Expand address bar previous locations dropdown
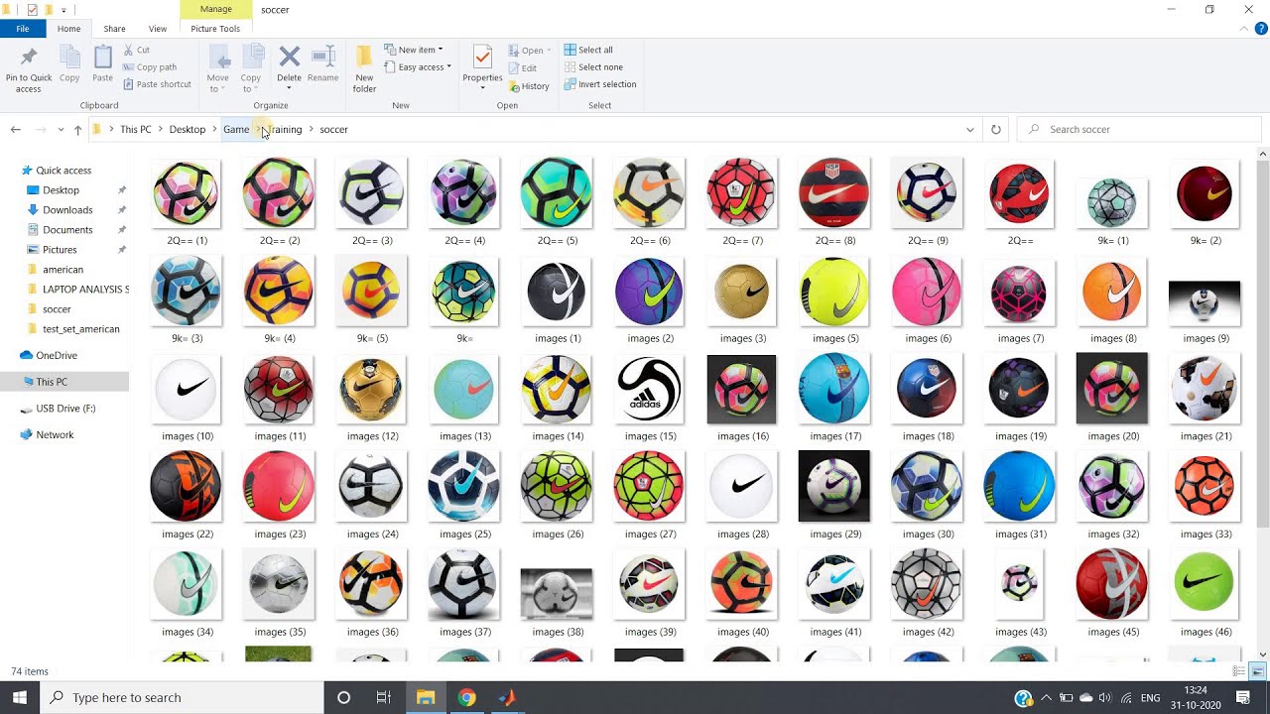Screen dimensions: 1270x714 (970, 129)
